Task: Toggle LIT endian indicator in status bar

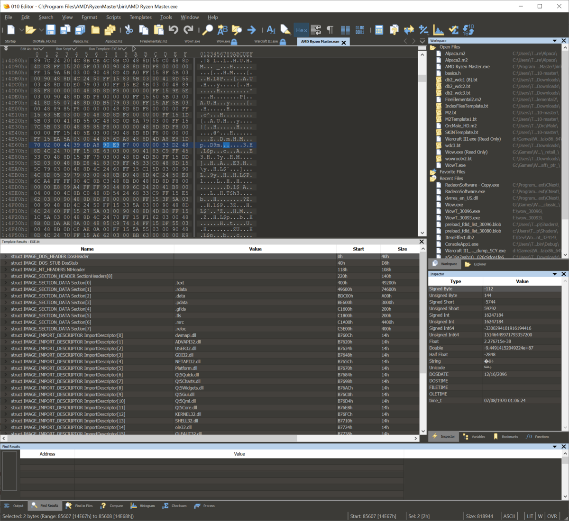Action: coord(530,516)
